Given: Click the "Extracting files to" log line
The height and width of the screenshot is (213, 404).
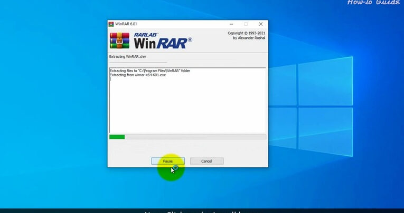Looking at the screenshot, I should pyautogui.click(x=149, y=70).
